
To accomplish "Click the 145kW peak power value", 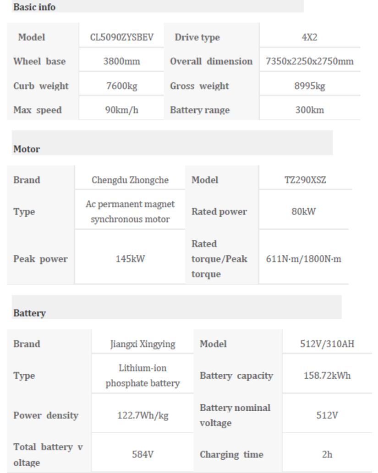I will coord(130,259).
